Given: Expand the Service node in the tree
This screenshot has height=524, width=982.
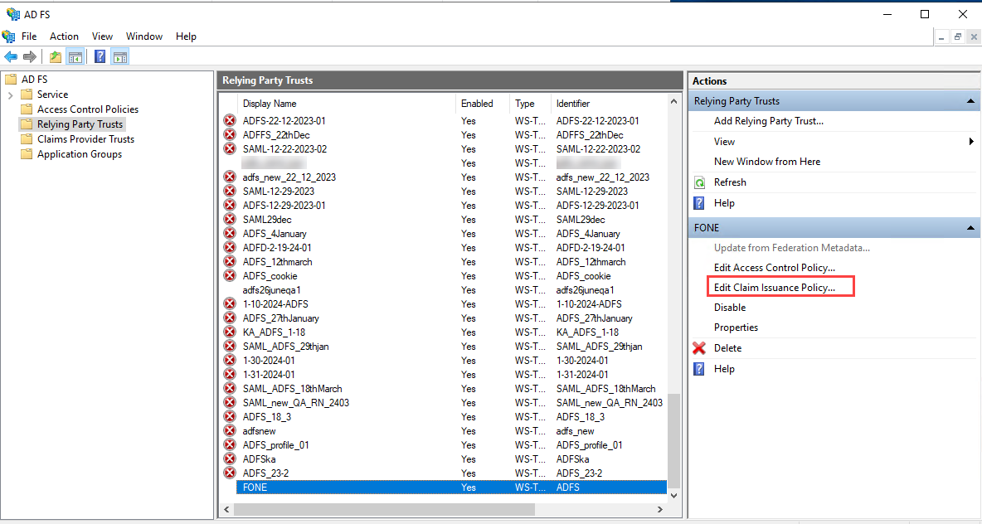Looking at the screenshot, I should pyautogui.click(x=11, y=95).
